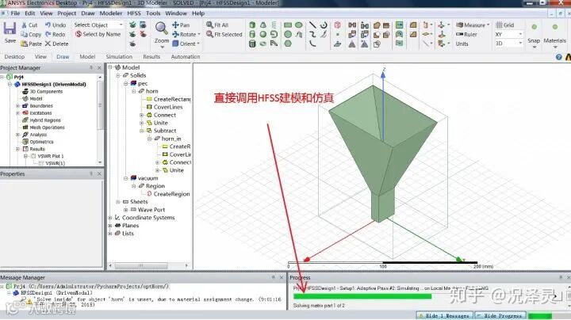Toggle the Ruler display
This screenshot has width=571, height=320.
pos(466,35)
